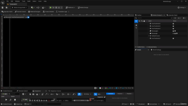Open the editor Settings dropdown at top right
Screen dimensions: 188x106
182,8
